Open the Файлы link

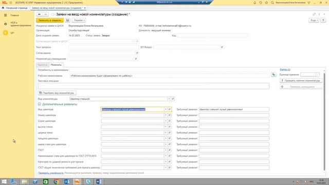point(285,69)
